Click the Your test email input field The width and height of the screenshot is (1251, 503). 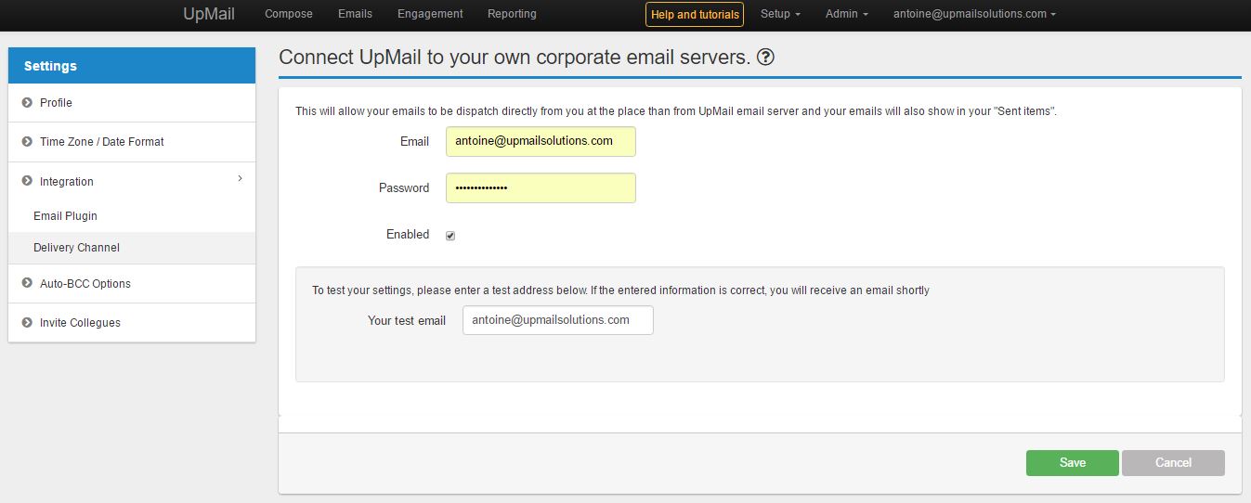pos(557,320)
